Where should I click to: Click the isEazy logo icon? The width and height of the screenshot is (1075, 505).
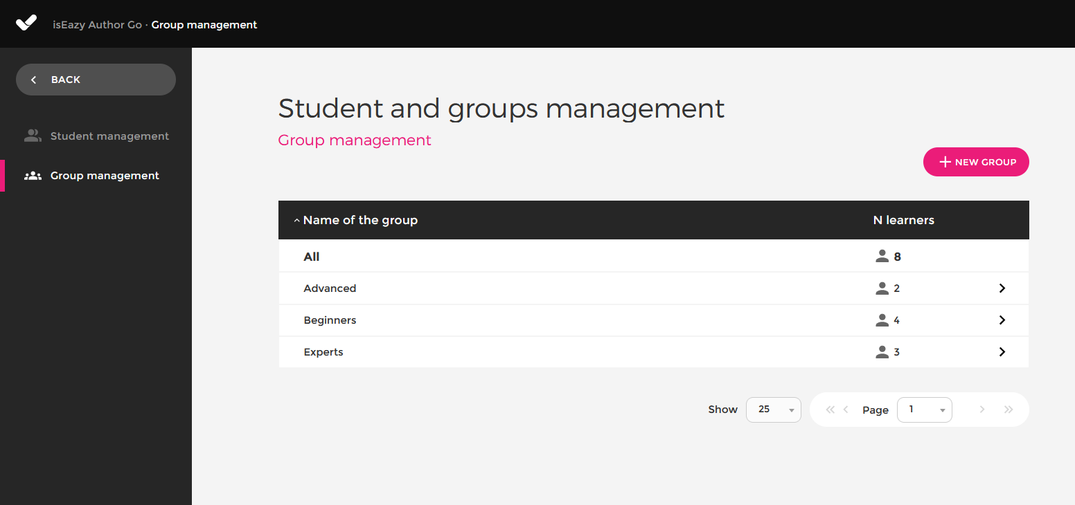click(26, 24)
